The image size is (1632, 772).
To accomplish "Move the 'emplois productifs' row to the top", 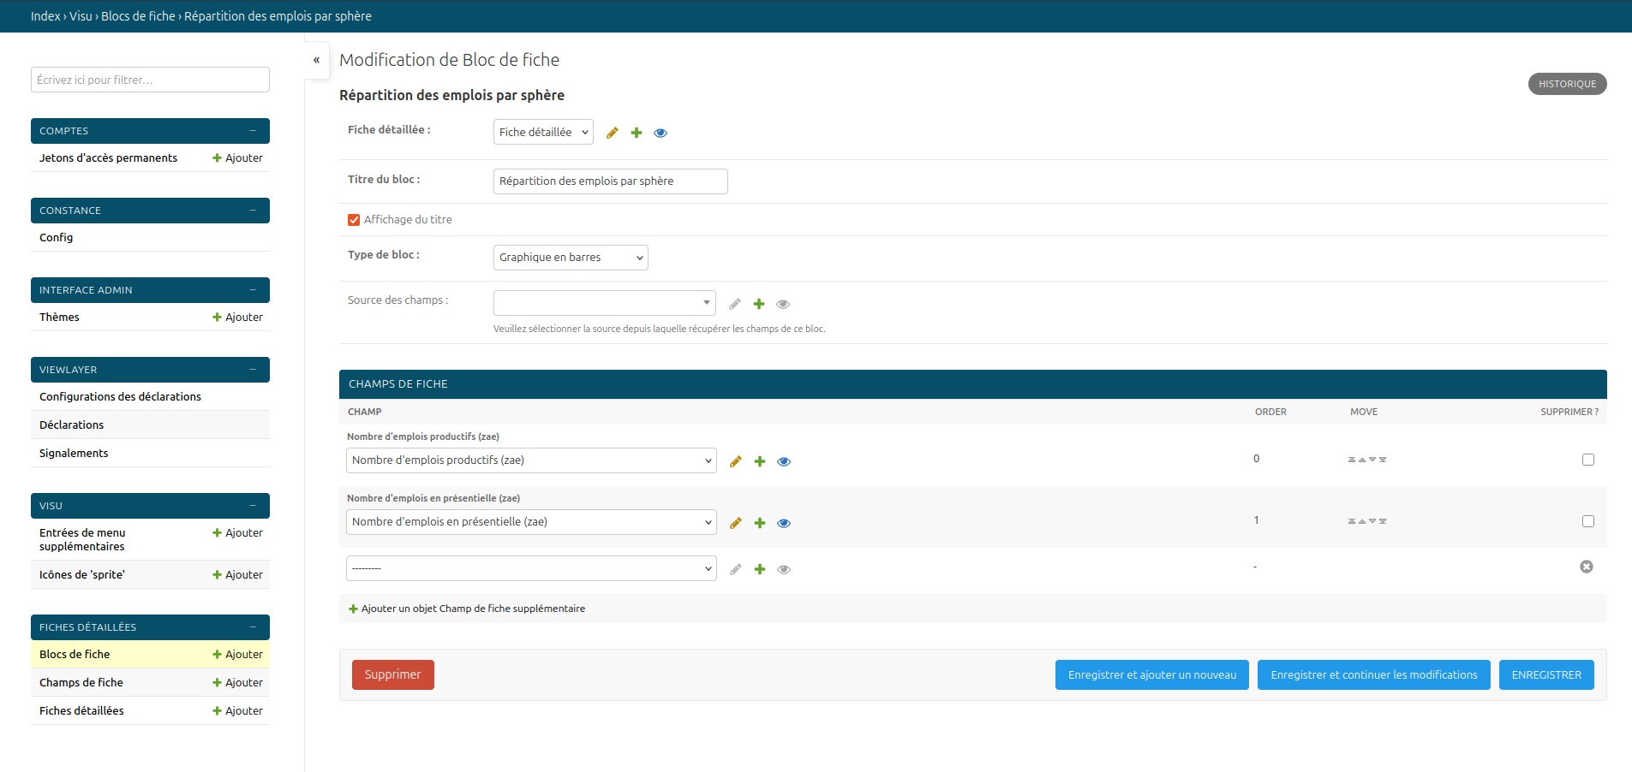I will point(1352,460).
